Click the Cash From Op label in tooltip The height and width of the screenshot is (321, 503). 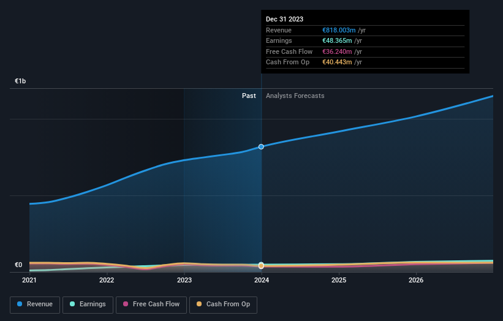(288, 62)
